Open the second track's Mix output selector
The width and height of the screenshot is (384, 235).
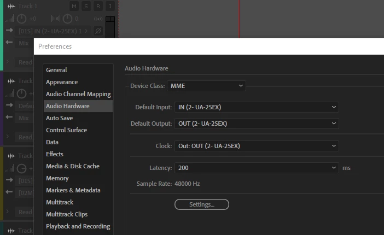point(25,118)
